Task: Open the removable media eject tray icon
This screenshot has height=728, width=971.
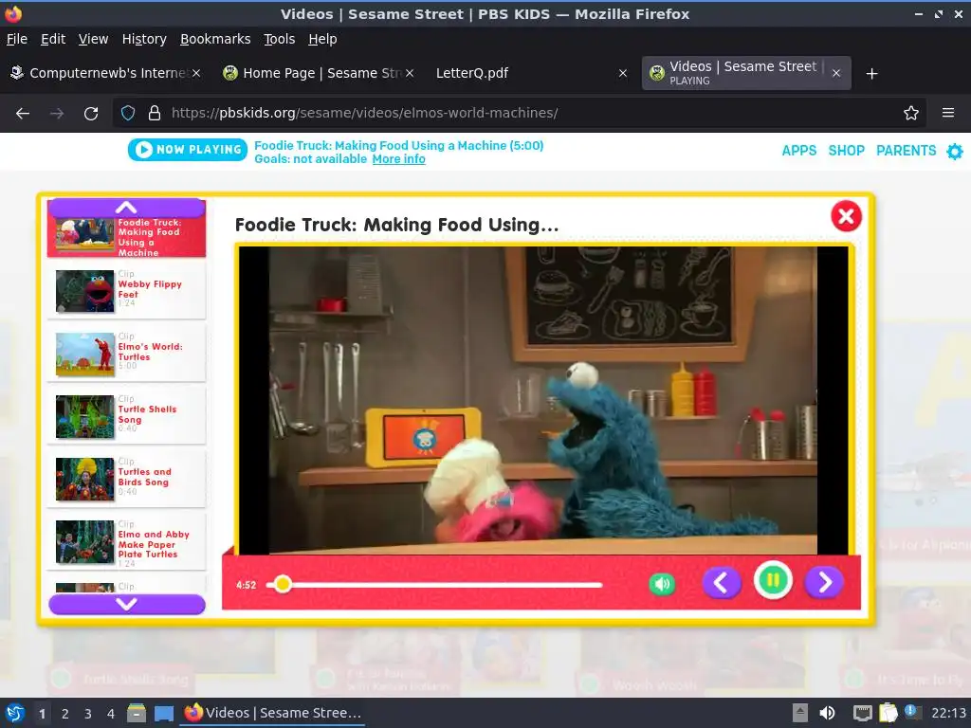Action: click(x=800, y=713)
